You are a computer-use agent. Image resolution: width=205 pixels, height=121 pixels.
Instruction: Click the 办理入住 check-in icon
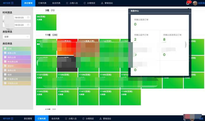[x=67, y=3]
